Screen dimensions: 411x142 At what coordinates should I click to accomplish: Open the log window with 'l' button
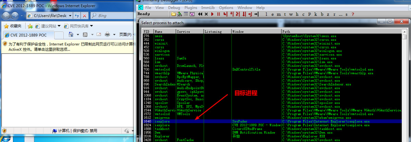pyautogui.click(x=266, y=14)
